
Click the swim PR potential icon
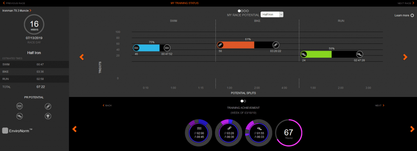point(20,106)
